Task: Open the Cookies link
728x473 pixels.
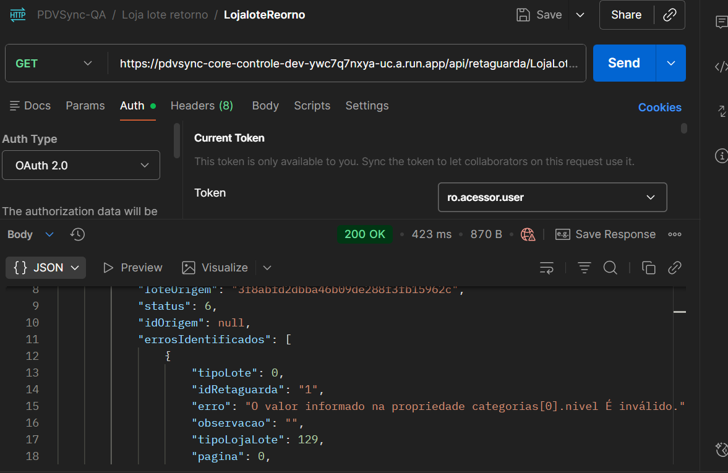Action: click(x=659, y=108)
